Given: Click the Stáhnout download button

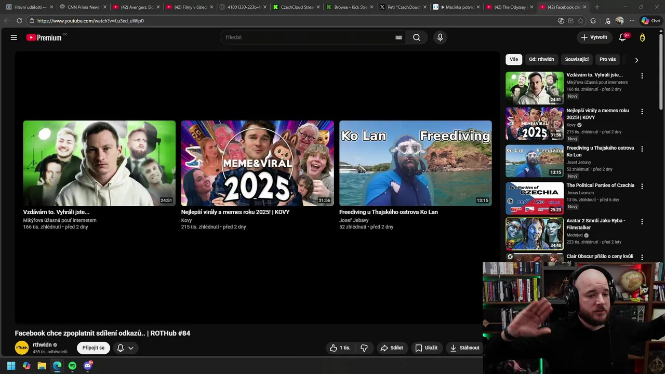Looking at the screenshot, I should 464,348.
